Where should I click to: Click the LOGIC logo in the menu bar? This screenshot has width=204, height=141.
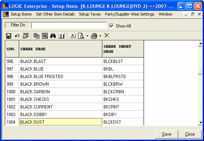pos(6,14)
